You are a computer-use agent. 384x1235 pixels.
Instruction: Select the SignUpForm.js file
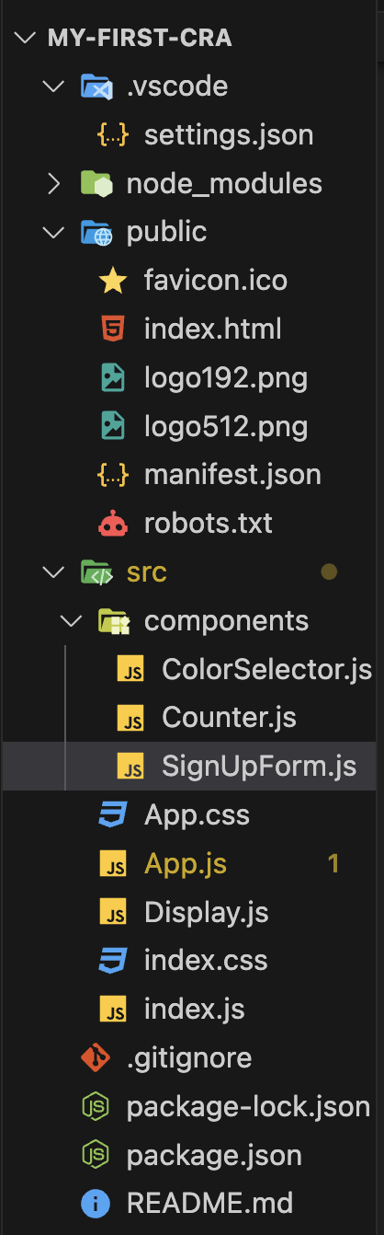tap(259, 766)
